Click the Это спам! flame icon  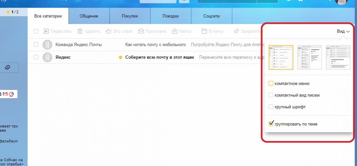[109, 31]
